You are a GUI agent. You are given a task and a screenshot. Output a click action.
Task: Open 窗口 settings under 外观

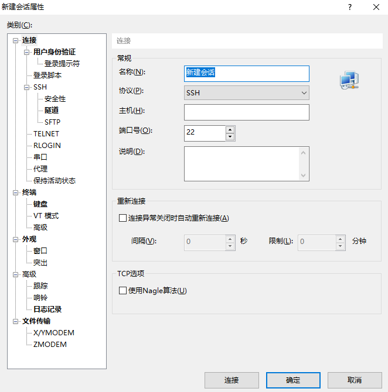pos(40,251)
